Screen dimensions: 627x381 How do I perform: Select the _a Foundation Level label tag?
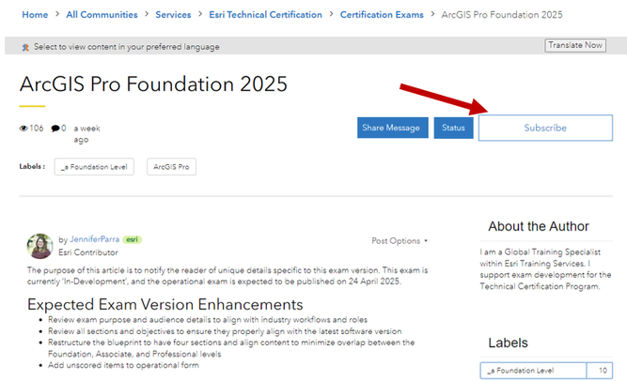(x=95, y=167)
